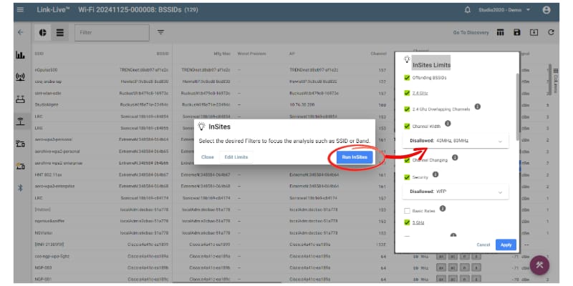The width and height of the screenshot is (573, 286).
Task: Click the refresh icon in toolbar
Action: pyautogui.click(x=551, y=32)
